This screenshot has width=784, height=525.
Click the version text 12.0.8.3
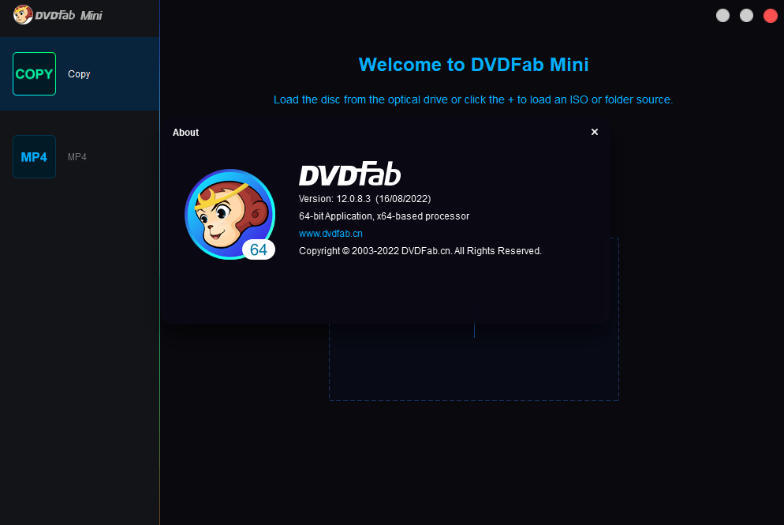click(x=364, y=199)
